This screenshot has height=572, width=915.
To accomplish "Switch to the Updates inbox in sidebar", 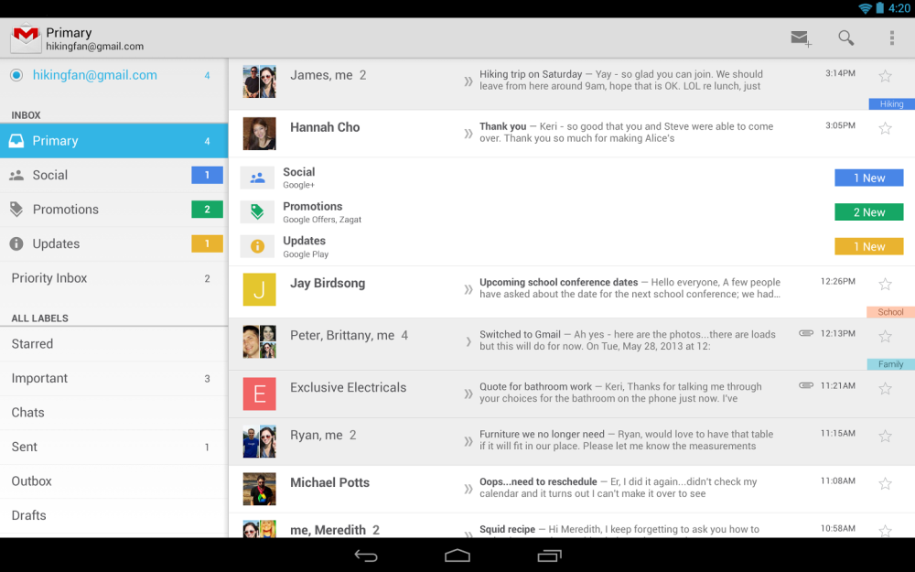I will [57, 244].
